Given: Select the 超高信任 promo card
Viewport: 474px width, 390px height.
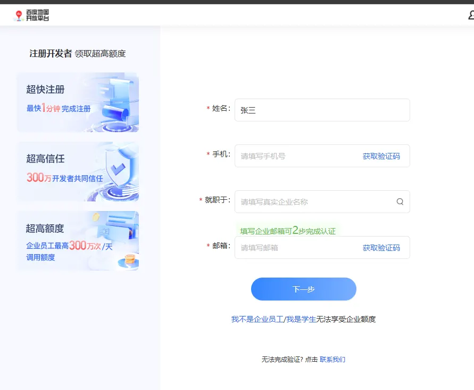Looking at the screenshot, I should 78,172.
